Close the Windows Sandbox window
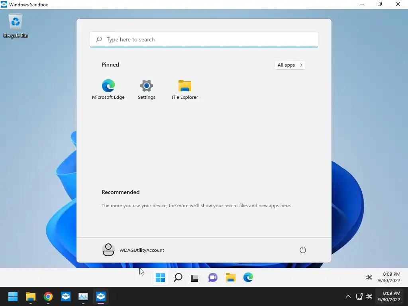This screenshot has height=306, width=408. pos(398,4)
